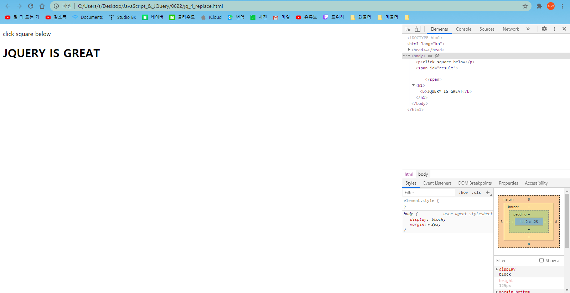Click the Styles filter input
Screen dimensions: 570x293
click(x=429, y=193)
